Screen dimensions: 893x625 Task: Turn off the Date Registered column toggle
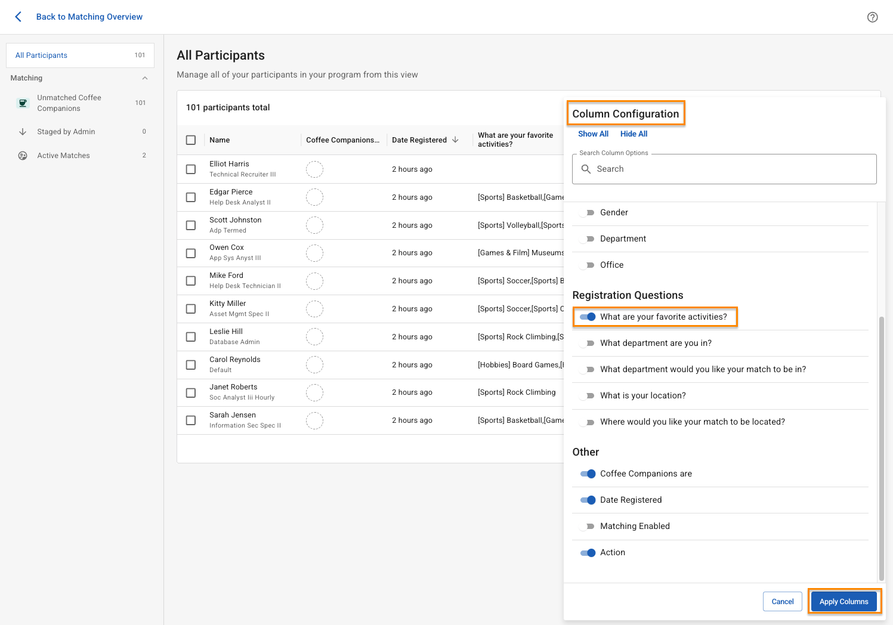click(x=588, y=500)
